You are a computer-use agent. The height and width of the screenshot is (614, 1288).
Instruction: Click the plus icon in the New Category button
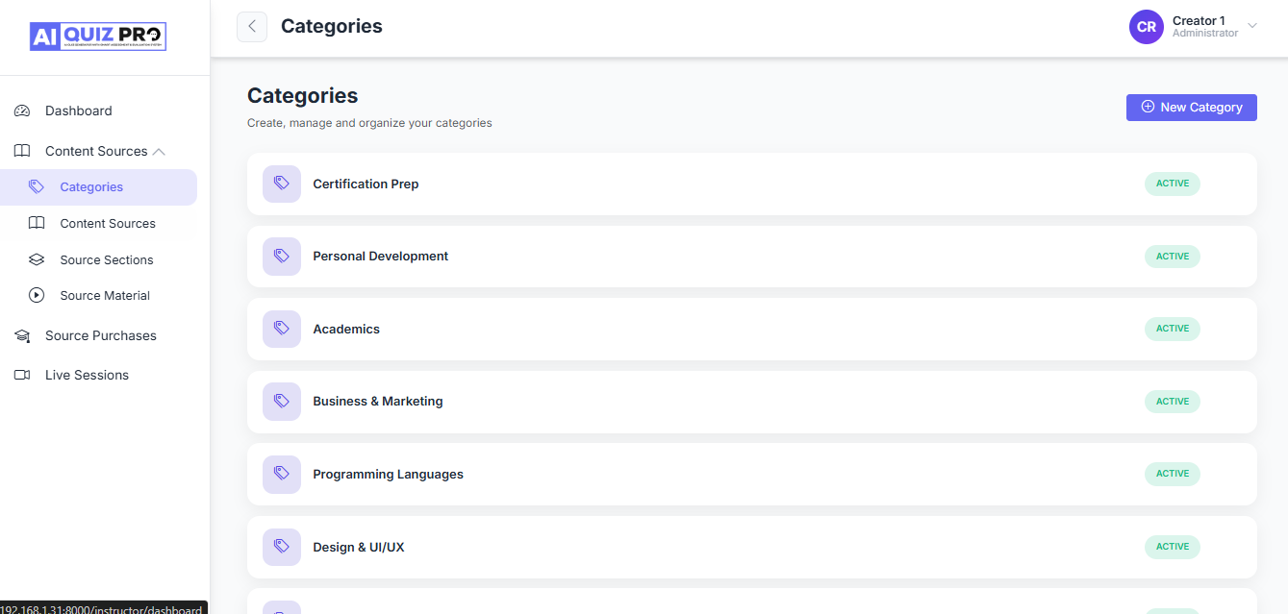coord(1148,107)
